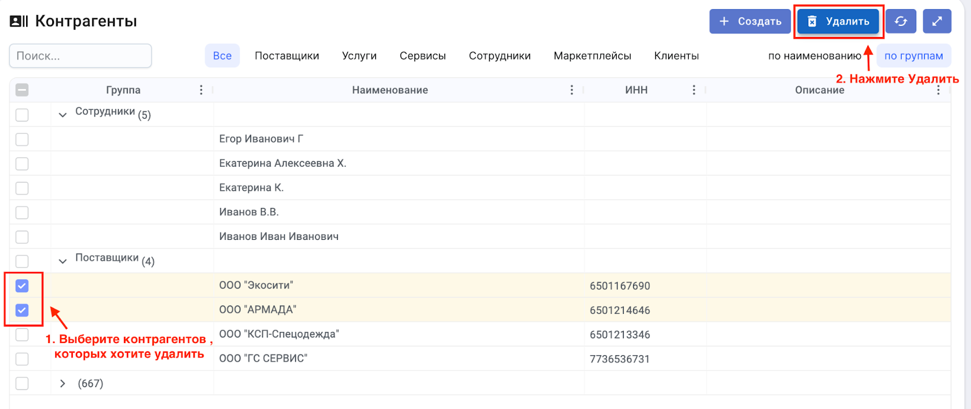Switch to the Маркетплейсы filter tab
Image resolution: width=971 pixels, height=409 pixels.
point(592,56)
